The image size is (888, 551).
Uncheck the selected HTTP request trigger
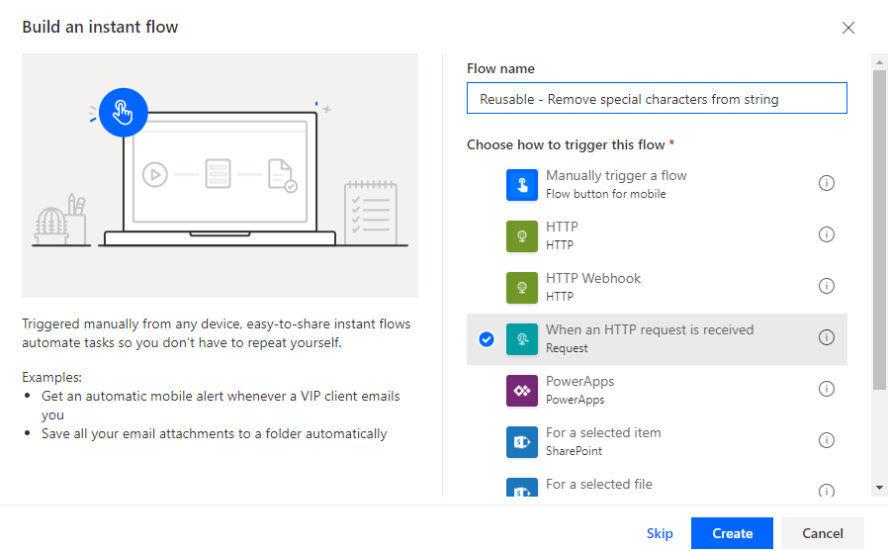pyautogui.click(x=486, y=339)
